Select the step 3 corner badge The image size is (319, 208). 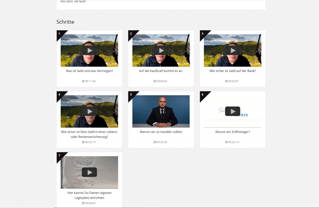203,33
